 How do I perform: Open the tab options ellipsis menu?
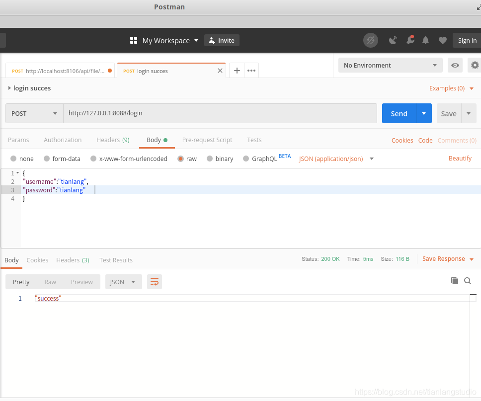point(251,71)
